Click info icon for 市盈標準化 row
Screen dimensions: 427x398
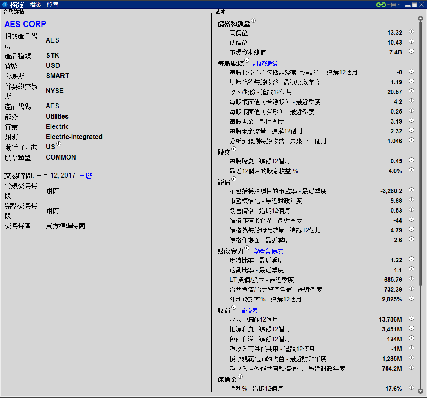411,200
